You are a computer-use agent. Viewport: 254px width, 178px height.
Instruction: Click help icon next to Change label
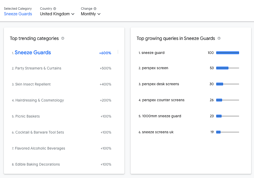95,9
